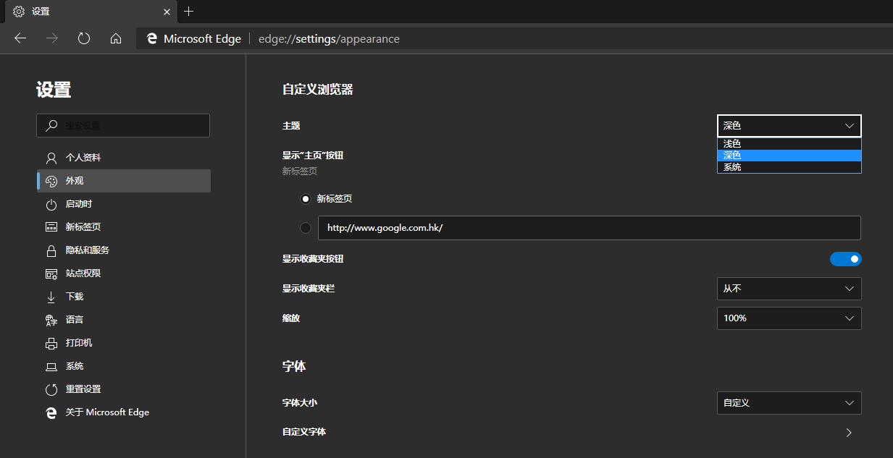Click the 下载 (Downloads) arrow icon
This screenshot has width=893, height=458.
[x=51, y=296]
